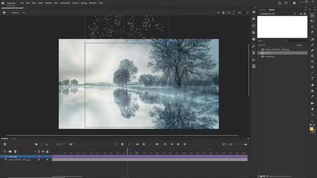Step forward to next keyframe arrow
The image size is (317, 178).
pos(129,144)
